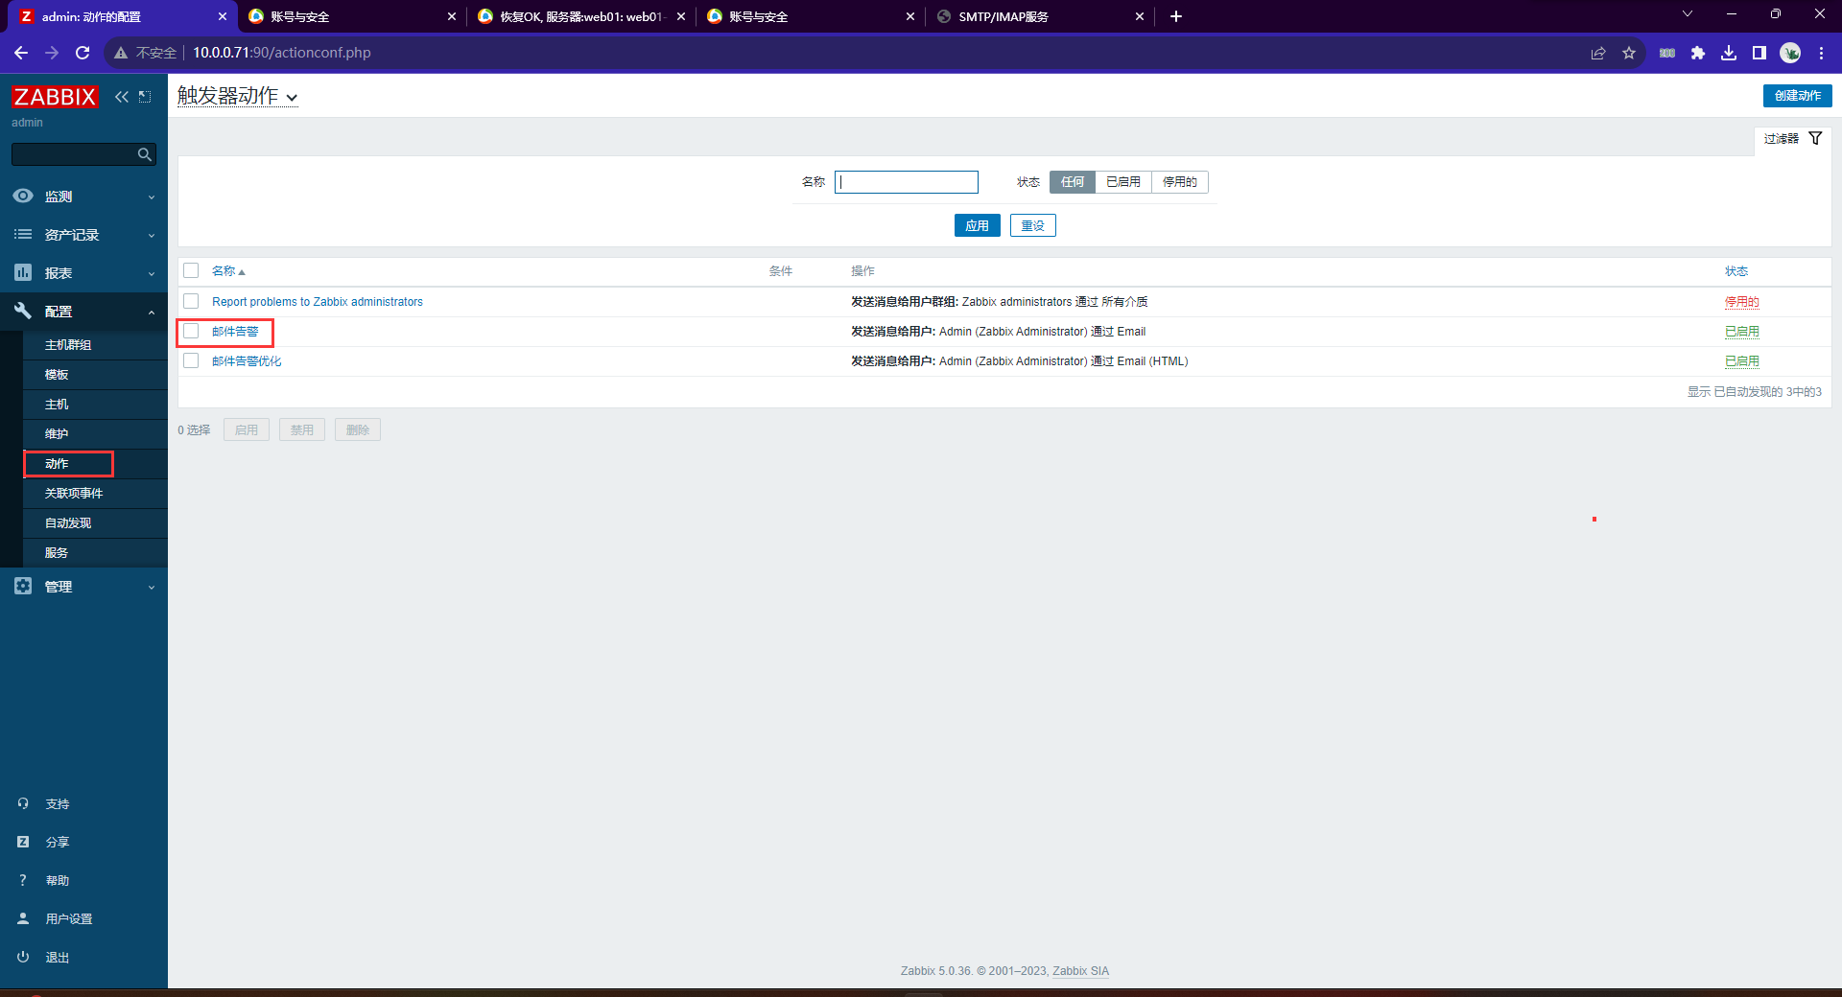Click the Sign out power icon
The width and height of the screenshot is (1842, 997).
point(23,957)
